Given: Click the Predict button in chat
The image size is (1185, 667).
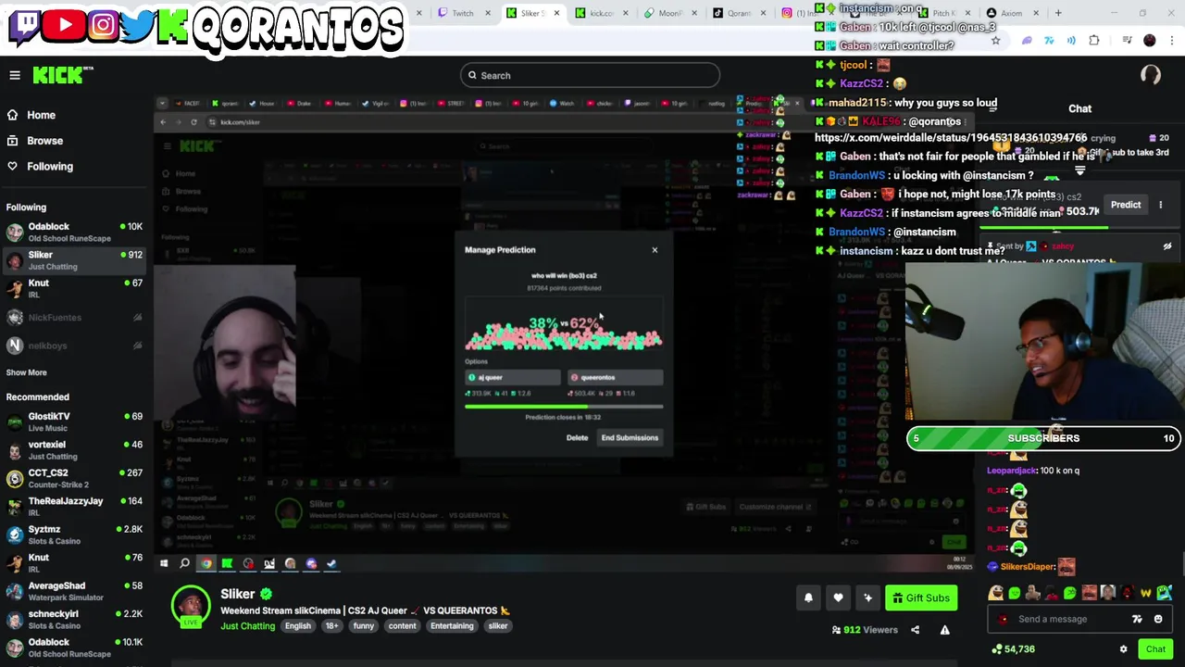Looking at the screenshot, I should coord(1126,205).
